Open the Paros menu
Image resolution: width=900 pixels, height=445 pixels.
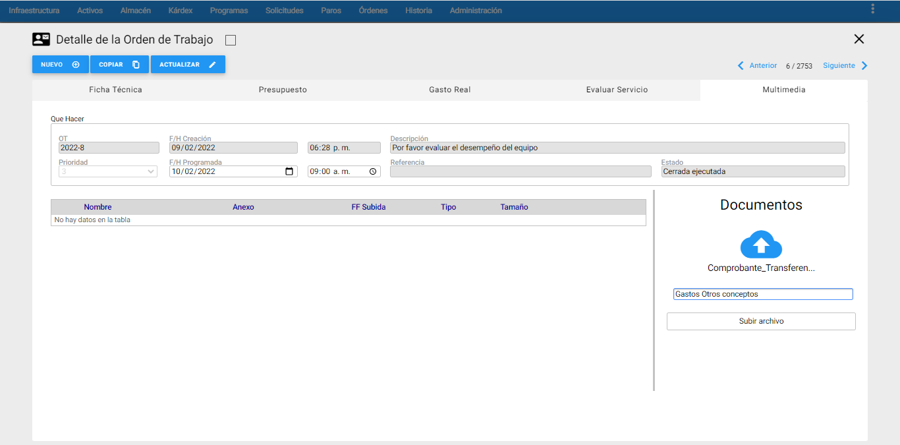click(x=331, y=11)
